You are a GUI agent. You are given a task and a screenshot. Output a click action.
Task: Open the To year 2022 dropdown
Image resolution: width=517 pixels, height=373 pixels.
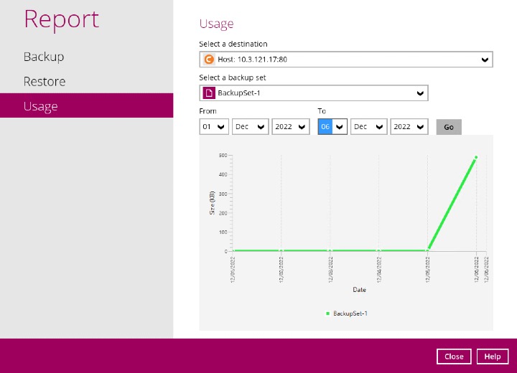[409, 127]
